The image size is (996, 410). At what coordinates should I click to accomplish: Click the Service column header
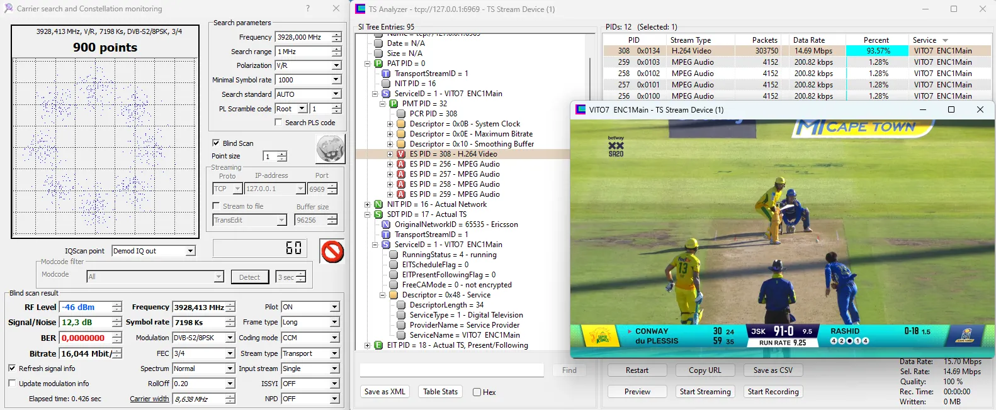pyautogui.click(x=924, y=40)
